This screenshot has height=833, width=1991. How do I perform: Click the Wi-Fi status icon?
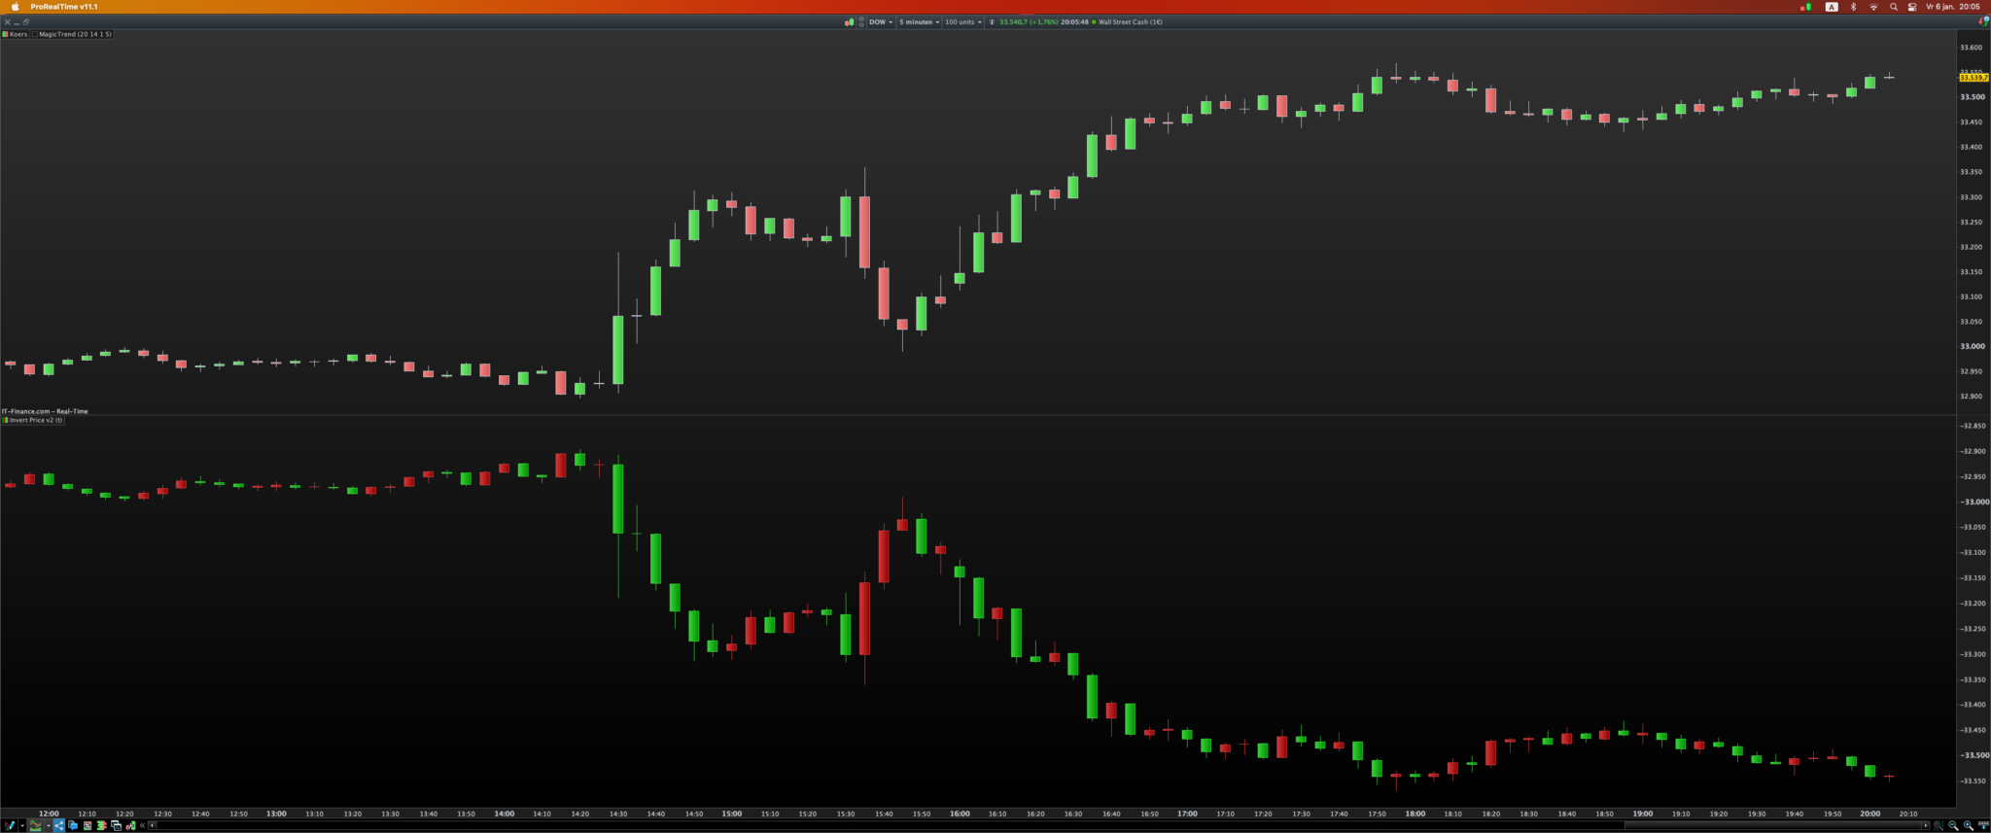(1873, 7)
